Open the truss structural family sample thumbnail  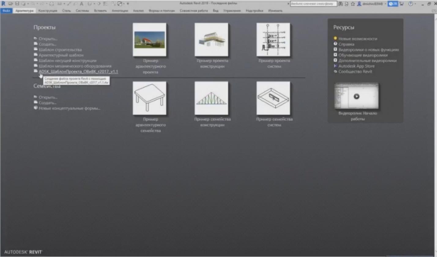point(211,98)
